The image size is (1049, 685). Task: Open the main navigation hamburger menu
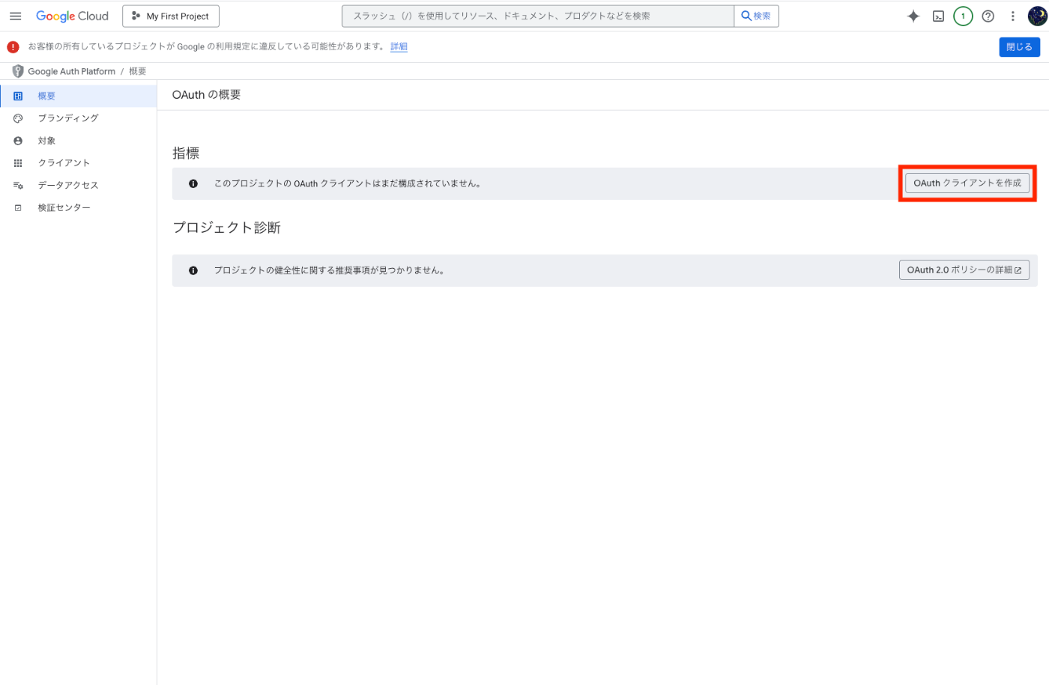pyautogui.click(x=15, y=16)
